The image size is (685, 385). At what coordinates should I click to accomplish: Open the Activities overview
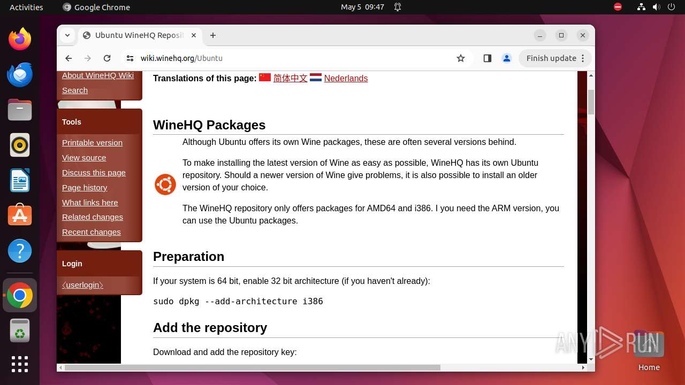click(x=26, y=7)
